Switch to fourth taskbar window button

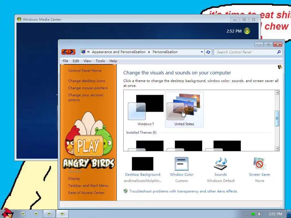[x=62, y=214]
